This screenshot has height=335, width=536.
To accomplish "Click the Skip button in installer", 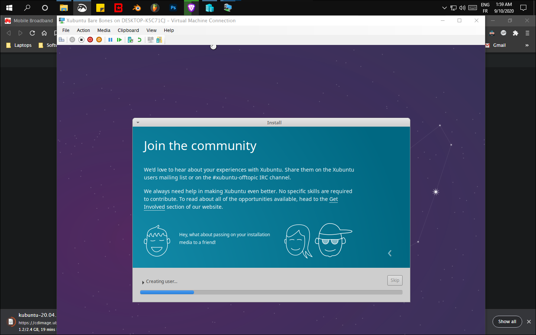I will tap(395, 280).
